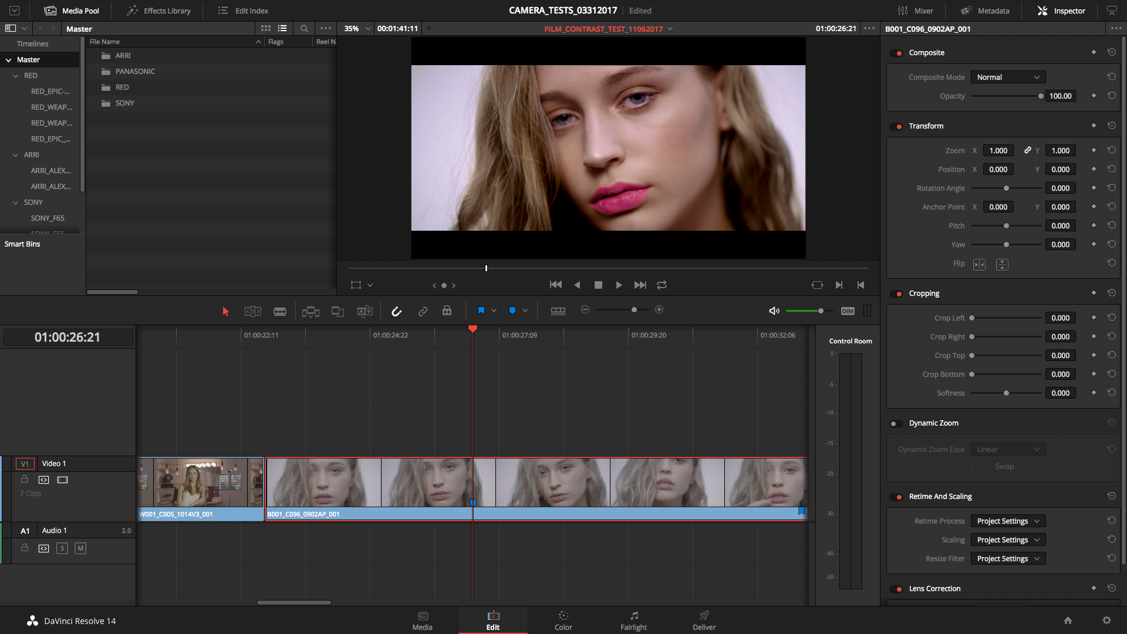The width and height of the screenshot is (1127, 634).
Task: Open the flag color dropdown arrow
Action: click(x=494, y=311)
